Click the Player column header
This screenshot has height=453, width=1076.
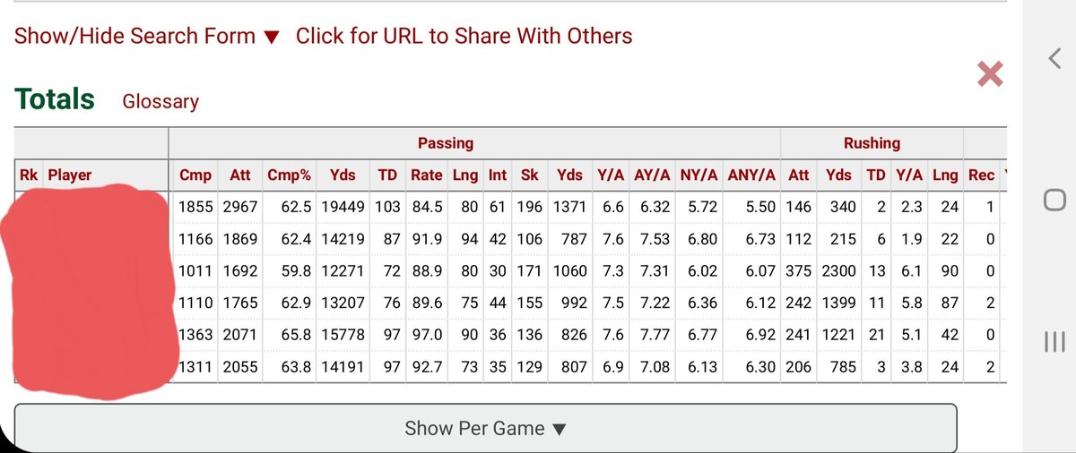coord(70,175)
